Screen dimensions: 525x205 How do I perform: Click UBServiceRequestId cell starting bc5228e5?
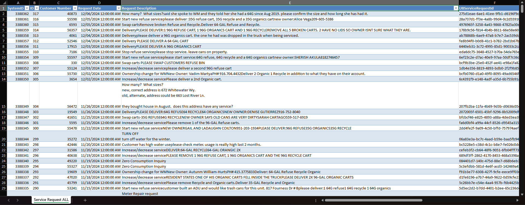coord(489,144)
